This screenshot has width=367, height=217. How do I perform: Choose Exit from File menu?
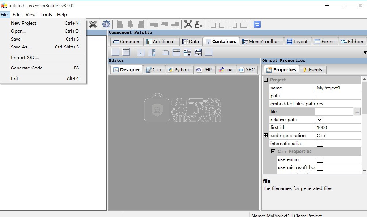click(x=43, y=78)
